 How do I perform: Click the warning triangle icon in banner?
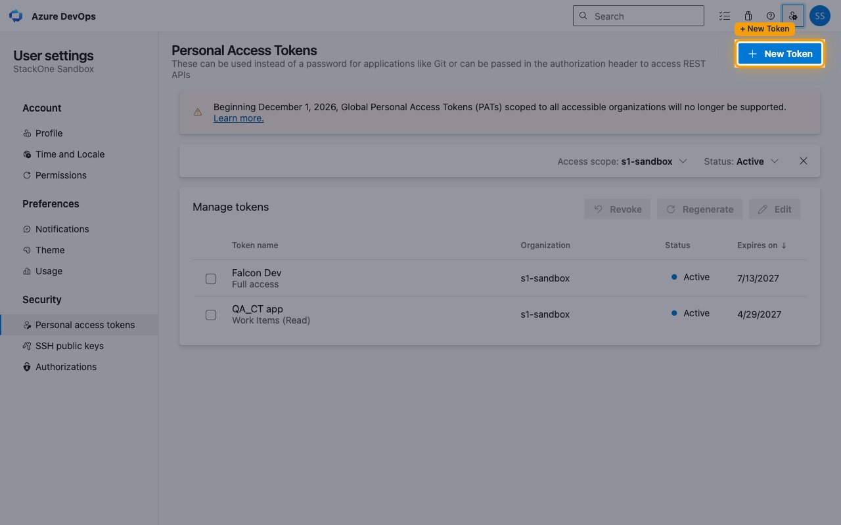198,112
